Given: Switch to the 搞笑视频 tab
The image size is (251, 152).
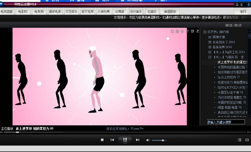Looking at the screenshot, I should pos(87,12).
